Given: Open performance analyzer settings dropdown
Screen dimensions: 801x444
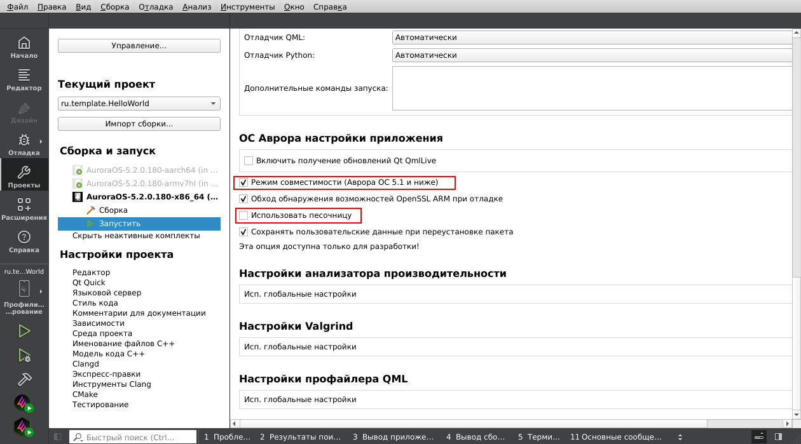Looking at the screenshot, I should 516,294.
